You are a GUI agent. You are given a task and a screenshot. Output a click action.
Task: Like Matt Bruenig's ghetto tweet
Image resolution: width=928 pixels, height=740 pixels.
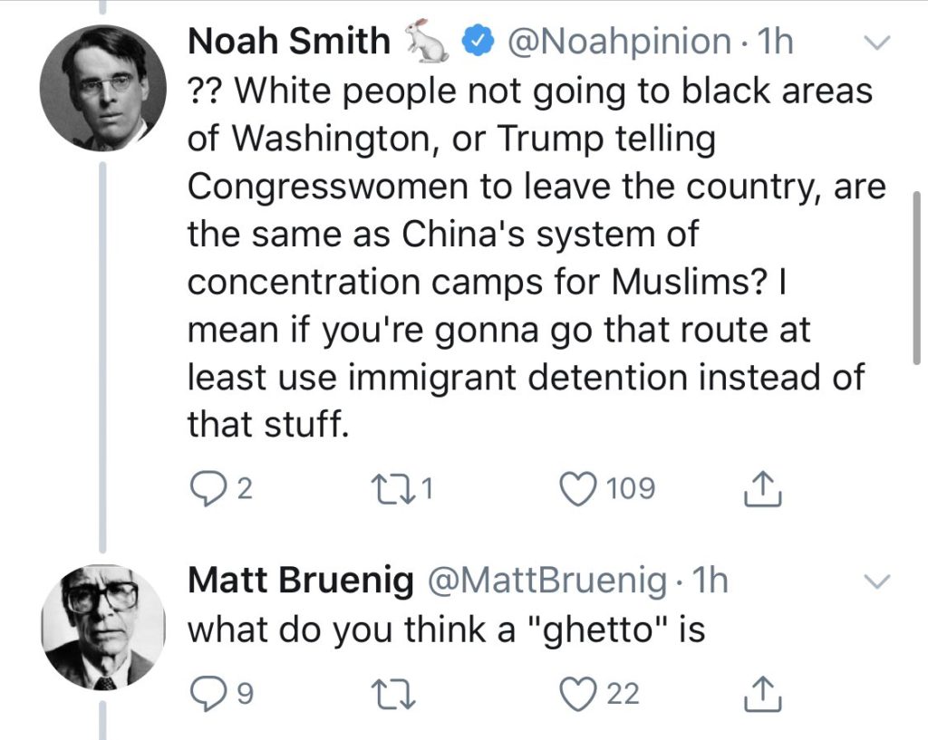578,695
